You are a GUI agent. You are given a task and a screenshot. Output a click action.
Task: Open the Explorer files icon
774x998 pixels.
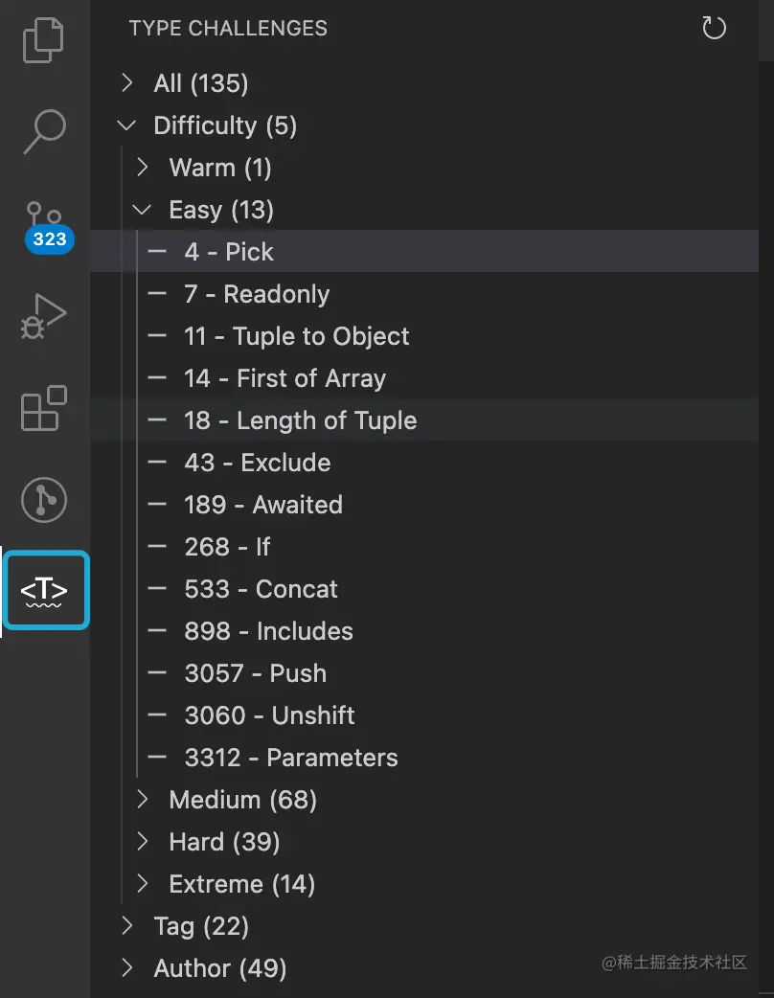[x=44, y=40]
